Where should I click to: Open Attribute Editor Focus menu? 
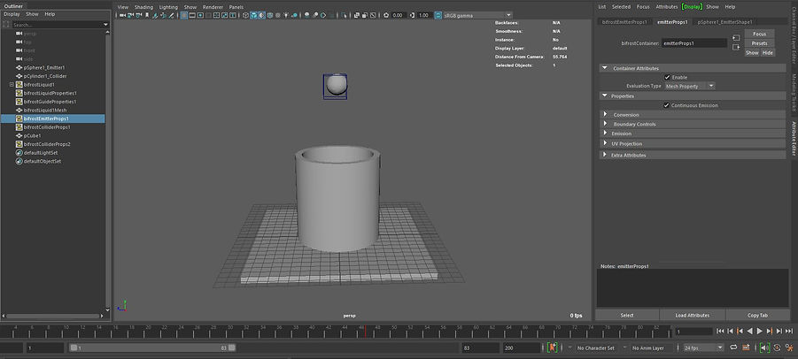click(643, 7)
